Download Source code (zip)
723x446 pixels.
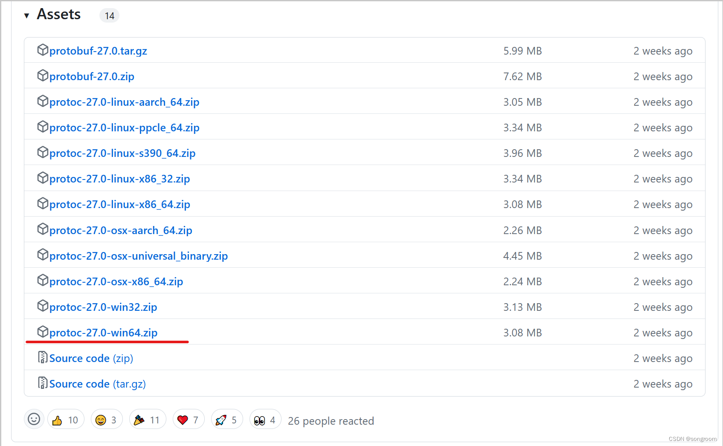(91, 359)
